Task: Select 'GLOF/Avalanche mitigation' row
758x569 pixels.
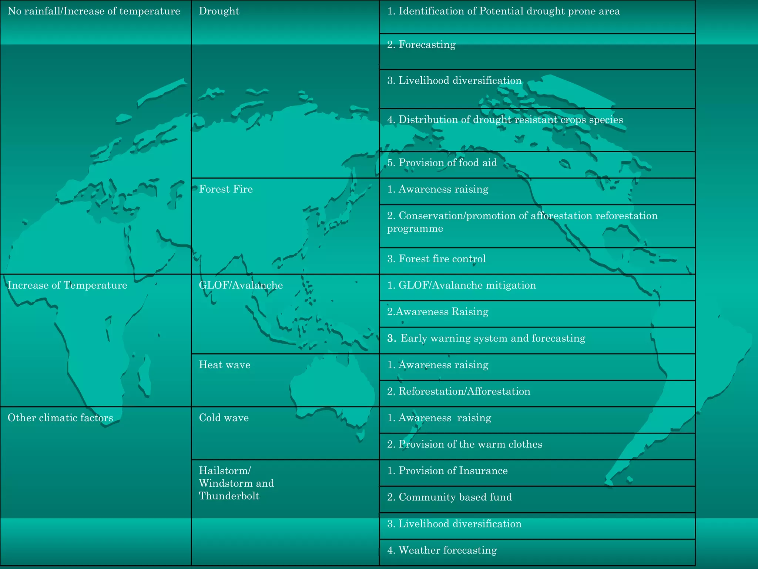Action: click(x=461, y=285)
